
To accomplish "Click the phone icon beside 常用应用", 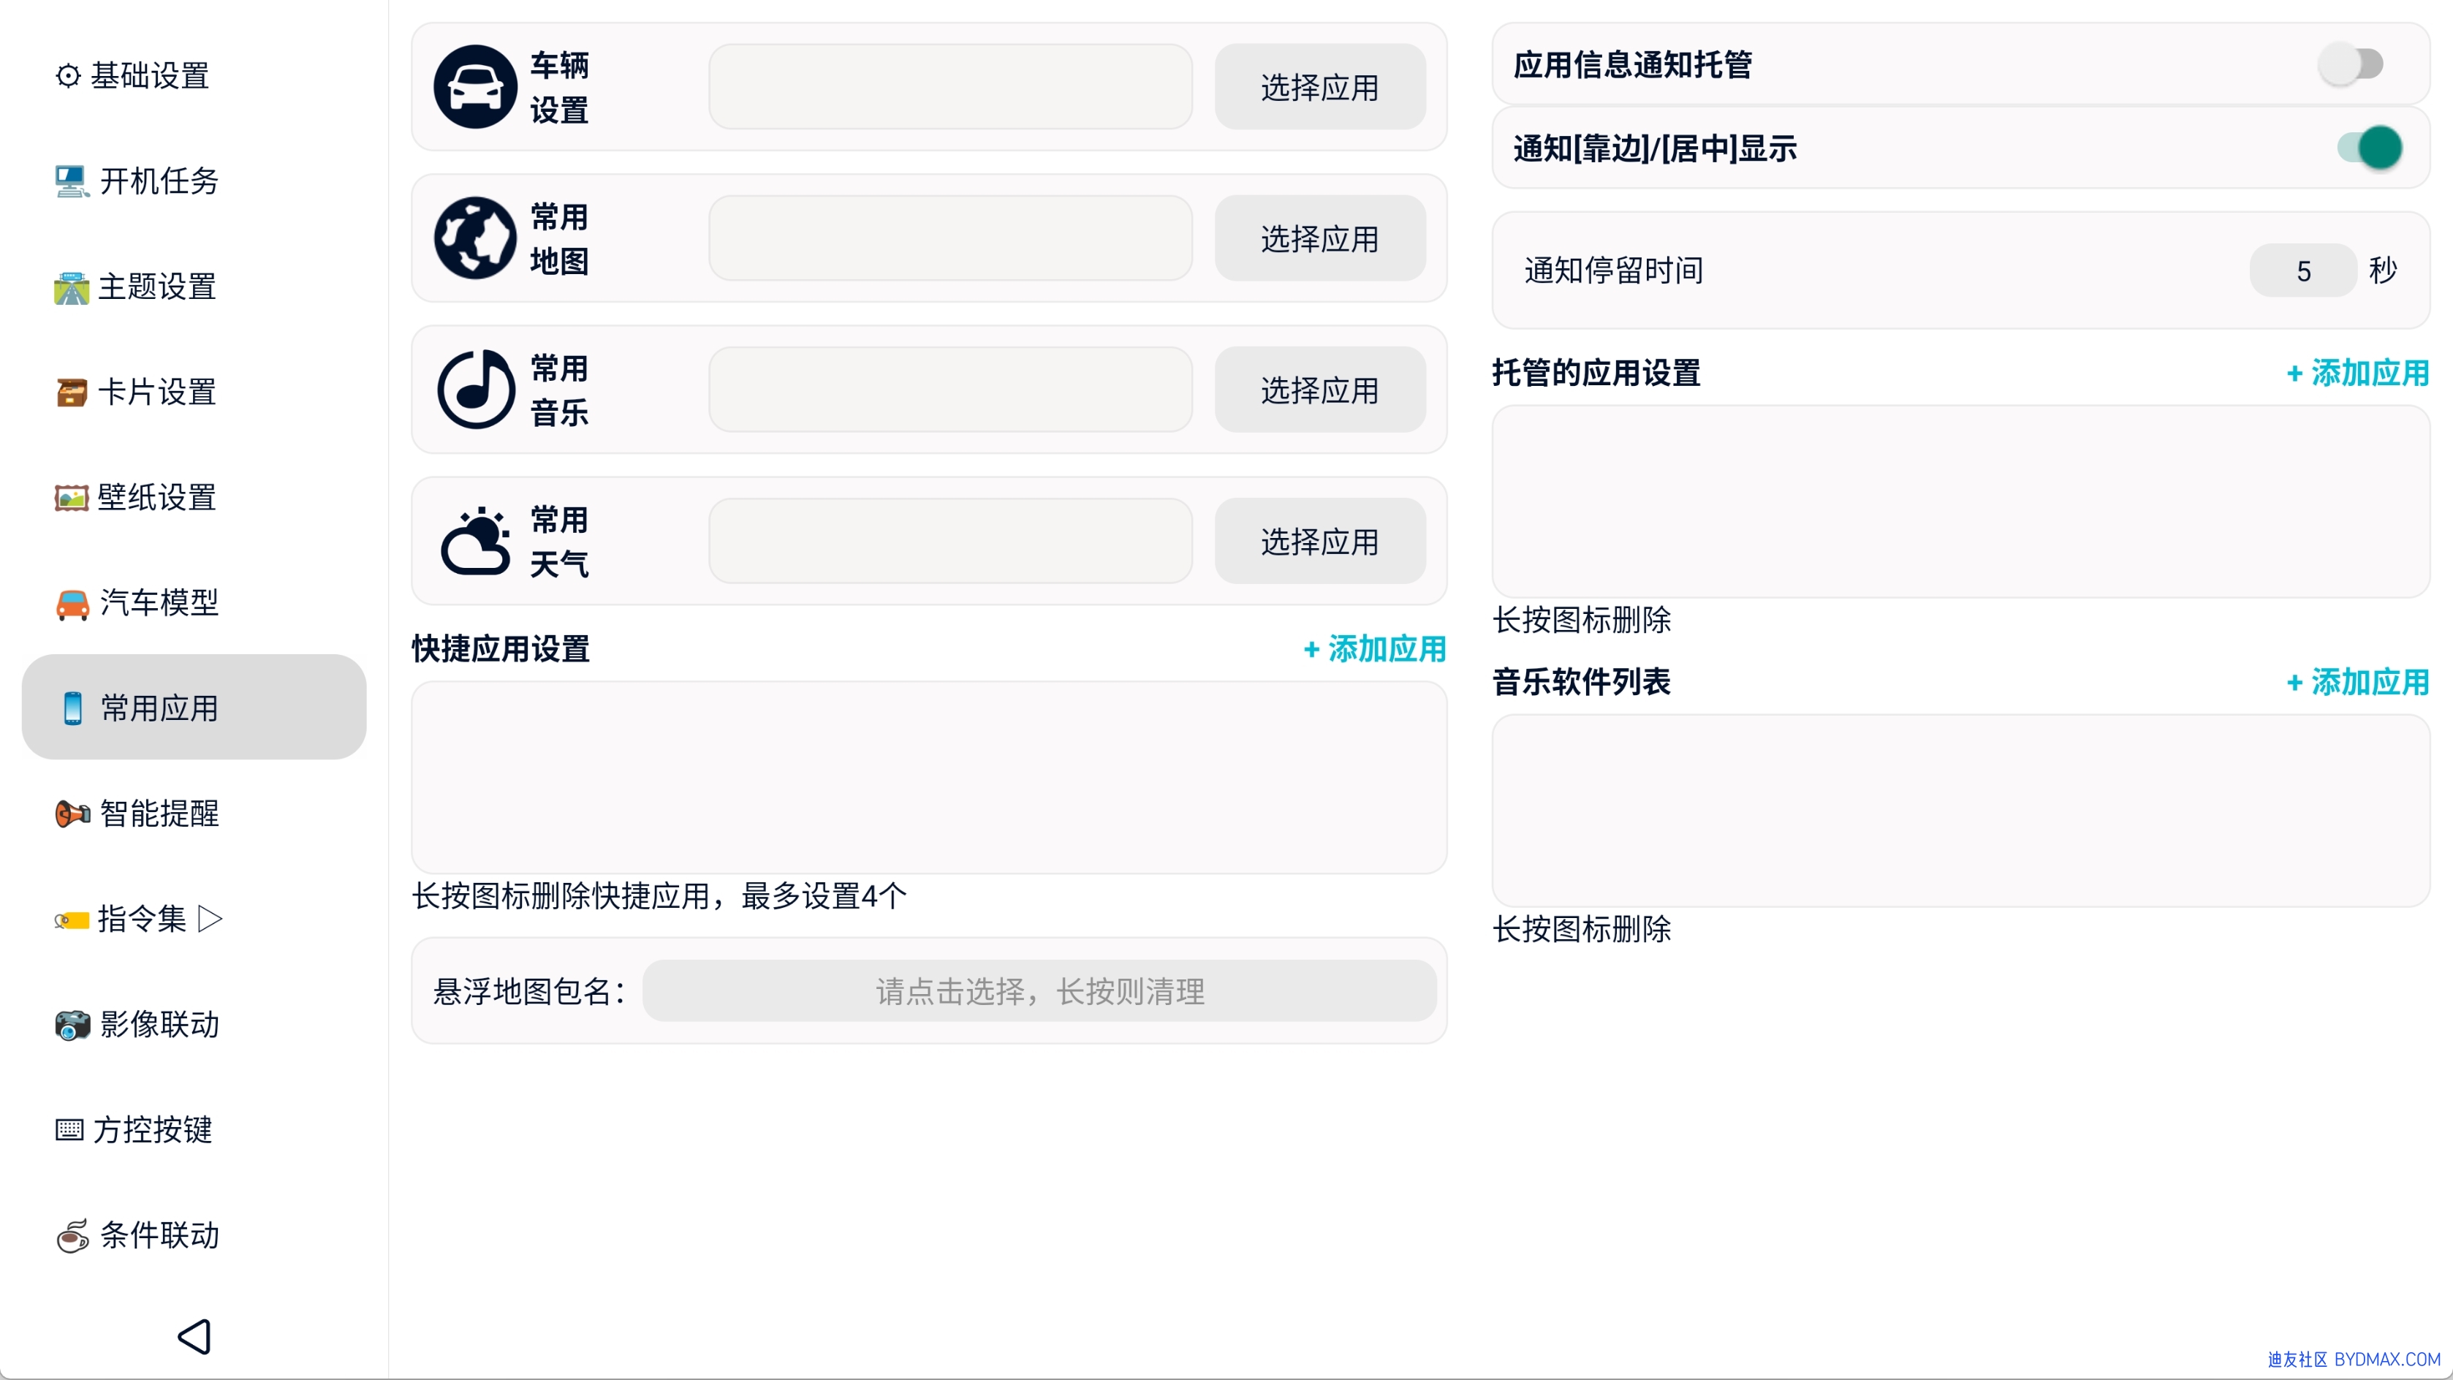I will click(x=72, y=708).
